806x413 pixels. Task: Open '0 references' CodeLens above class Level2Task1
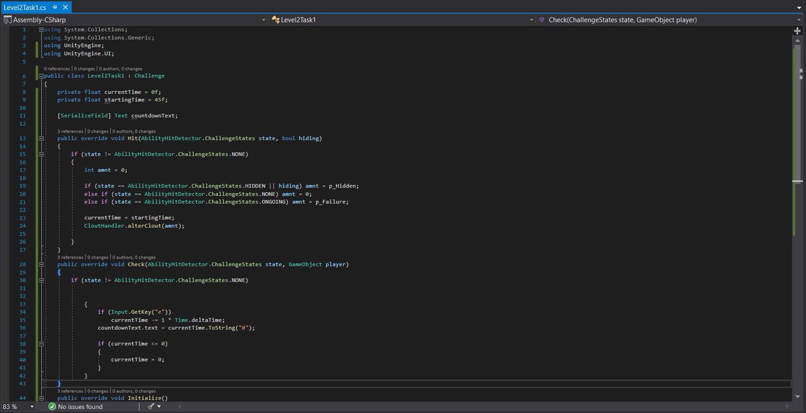coord(56,68)
